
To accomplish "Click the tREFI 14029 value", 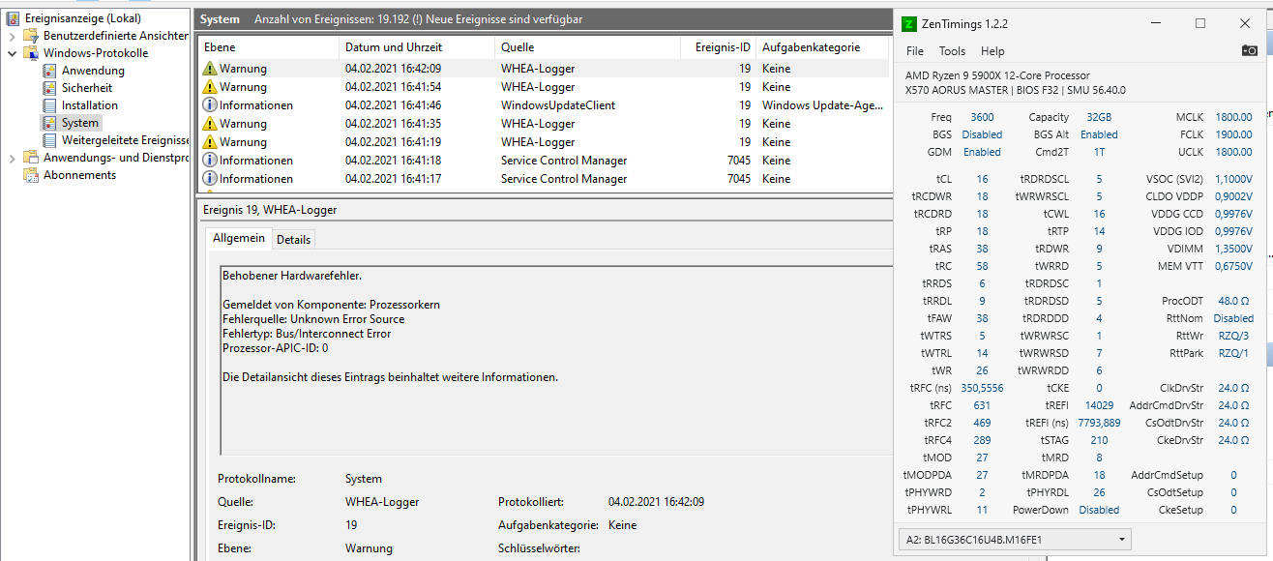I will click(1099, 405).
